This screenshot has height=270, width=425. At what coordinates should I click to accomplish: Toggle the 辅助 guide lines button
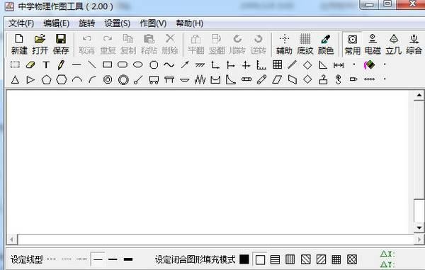284,45
